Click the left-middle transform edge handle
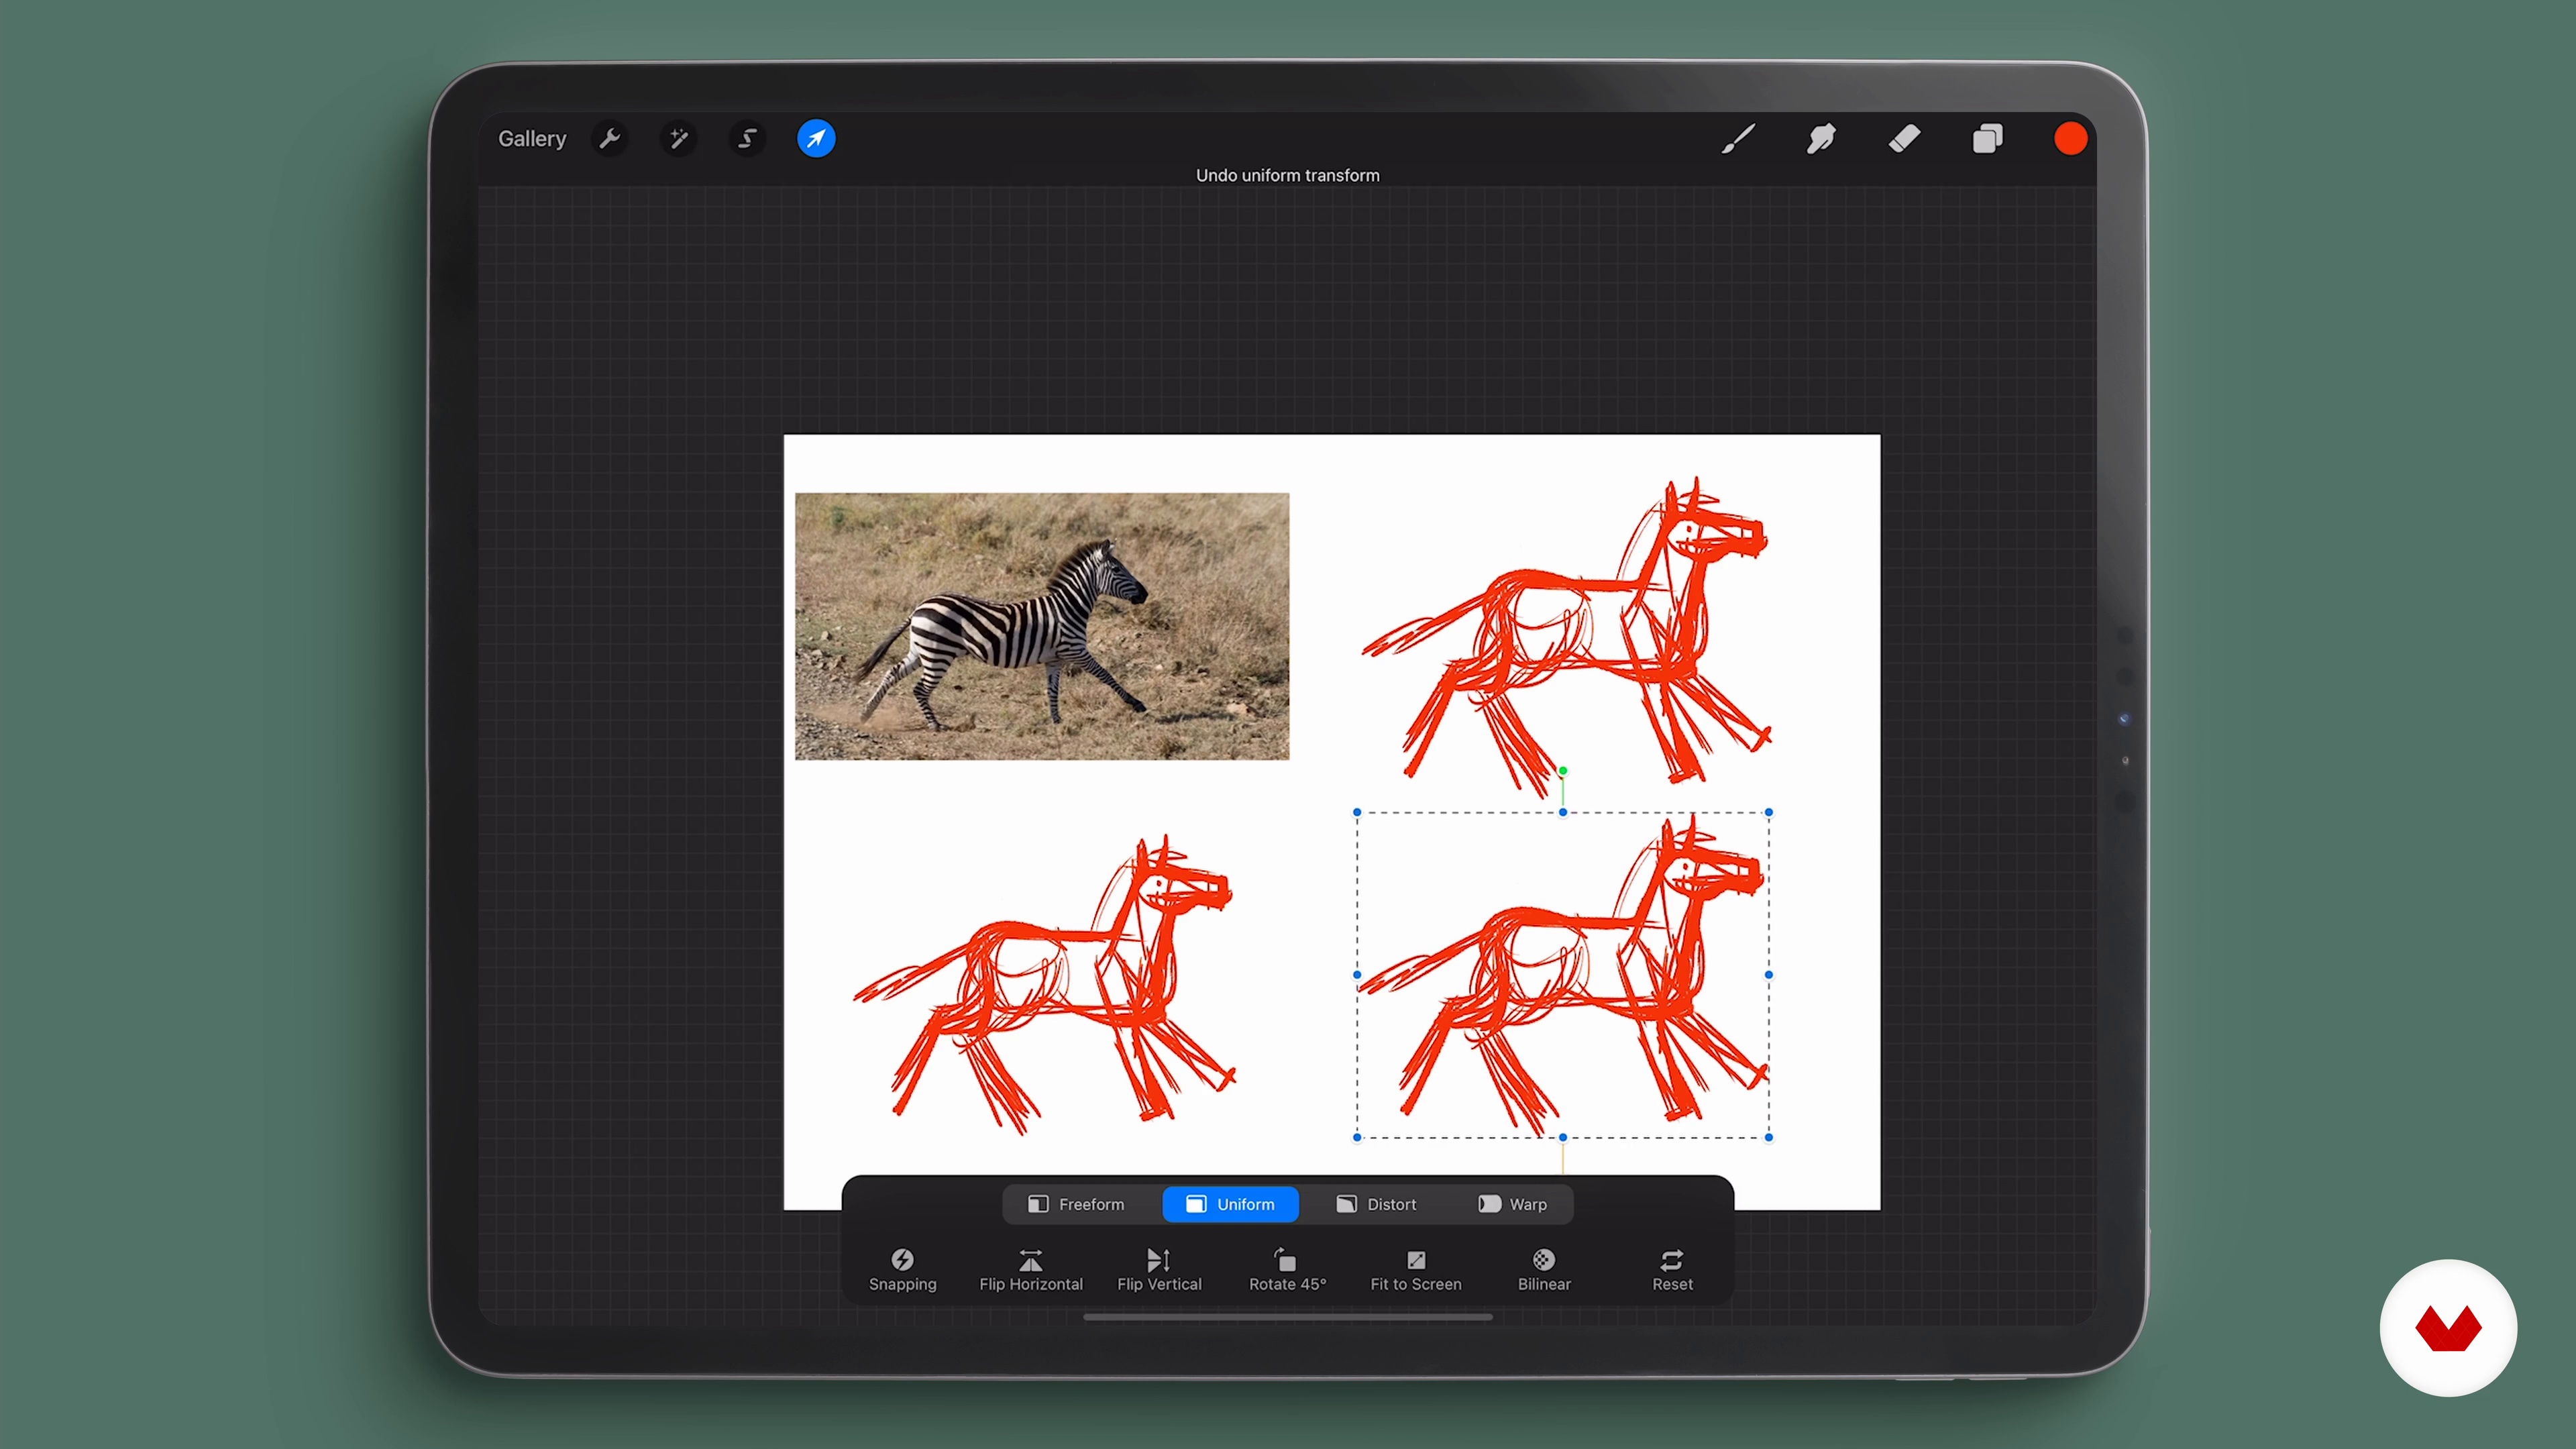 (1357, 974)
